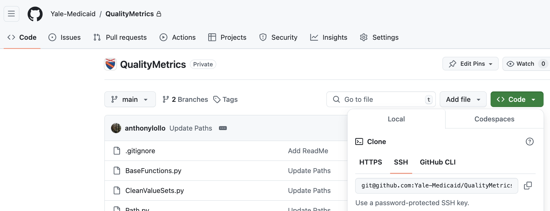Open the main branch selector
The image size is (550, 211).
click(130, 99)
